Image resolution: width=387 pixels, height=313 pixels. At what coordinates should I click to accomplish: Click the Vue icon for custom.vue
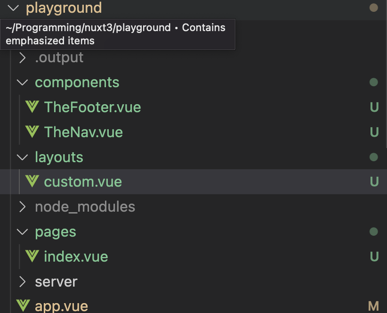coord(31,181)
